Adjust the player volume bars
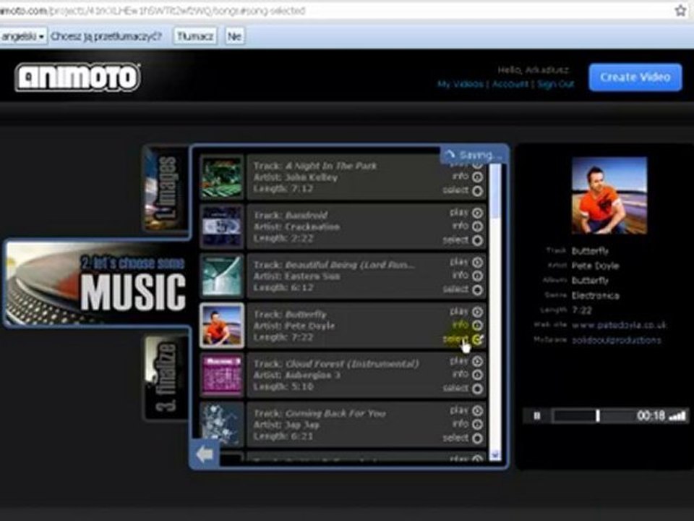 [677, 416]
